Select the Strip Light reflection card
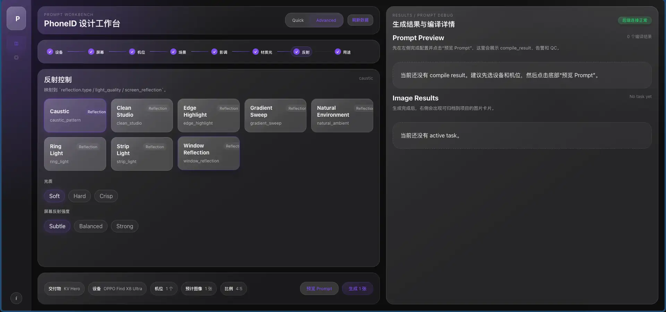The image size is (666, 312). coord(142,154)
